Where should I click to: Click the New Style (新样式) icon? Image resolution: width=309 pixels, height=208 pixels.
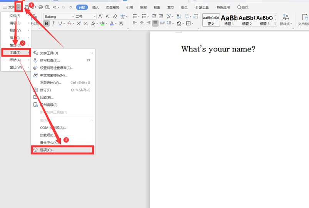click(x=286, y=20)
